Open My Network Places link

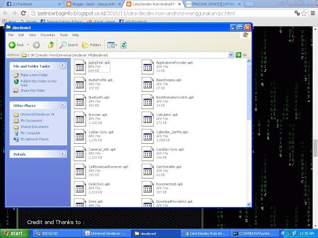pos(34,139)
